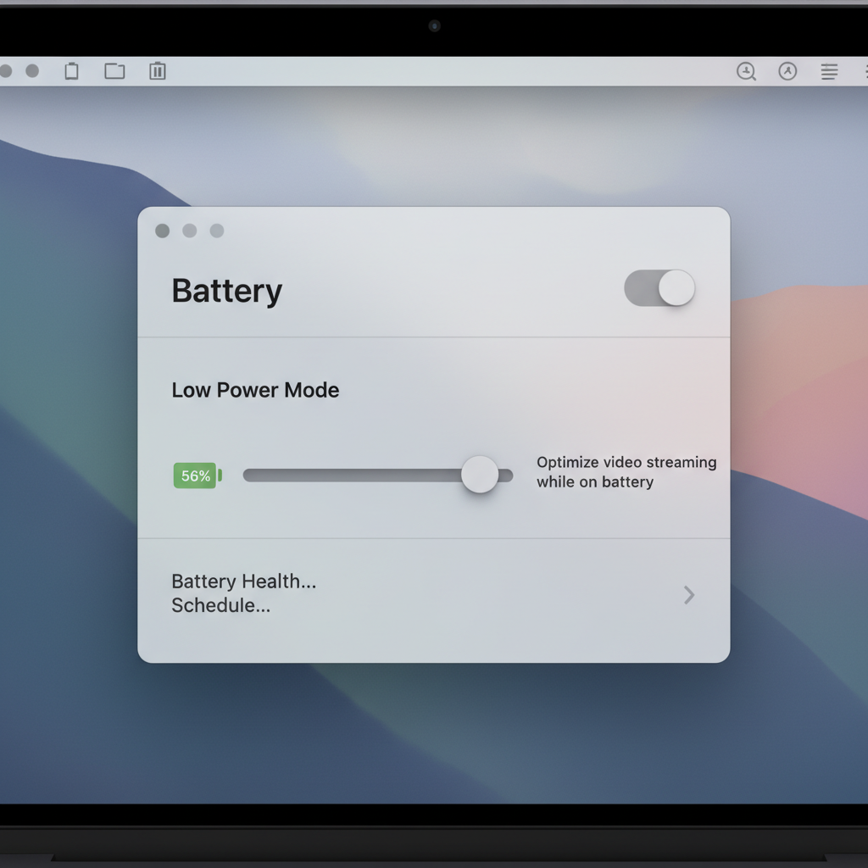Viewport: 868px width, 868px height.
Task: Click the magnifier icon in top toolbar
Action: 746,71
